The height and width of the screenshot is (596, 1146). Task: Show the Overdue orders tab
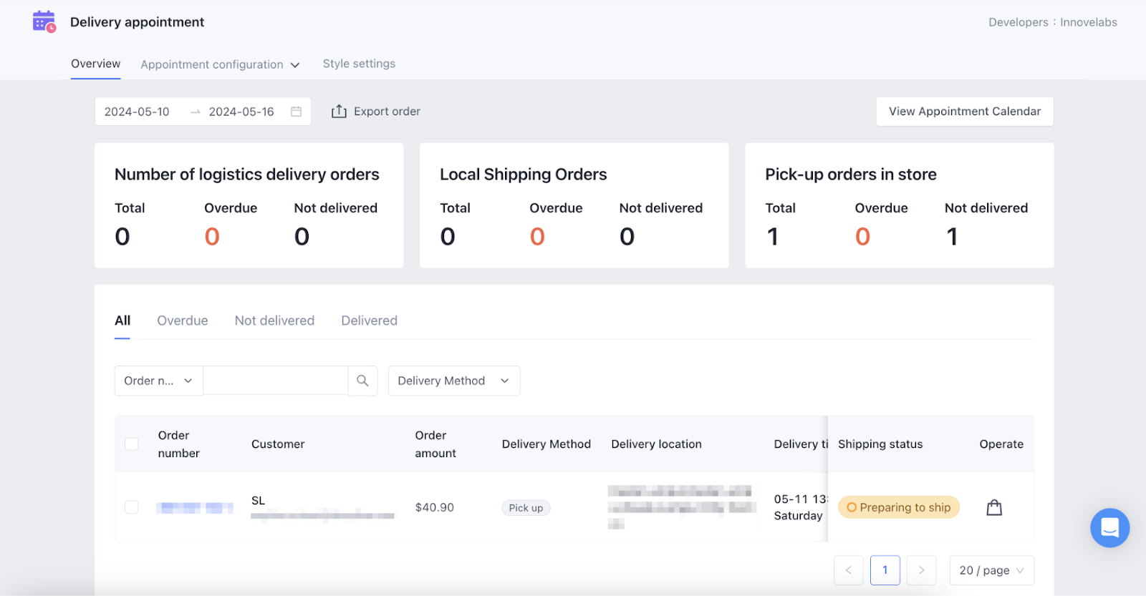tap(183, 321)
